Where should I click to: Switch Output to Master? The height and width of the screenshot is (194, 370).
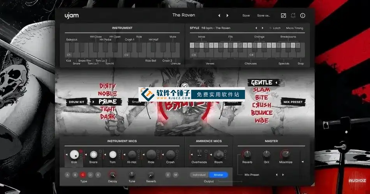(218, 175)
